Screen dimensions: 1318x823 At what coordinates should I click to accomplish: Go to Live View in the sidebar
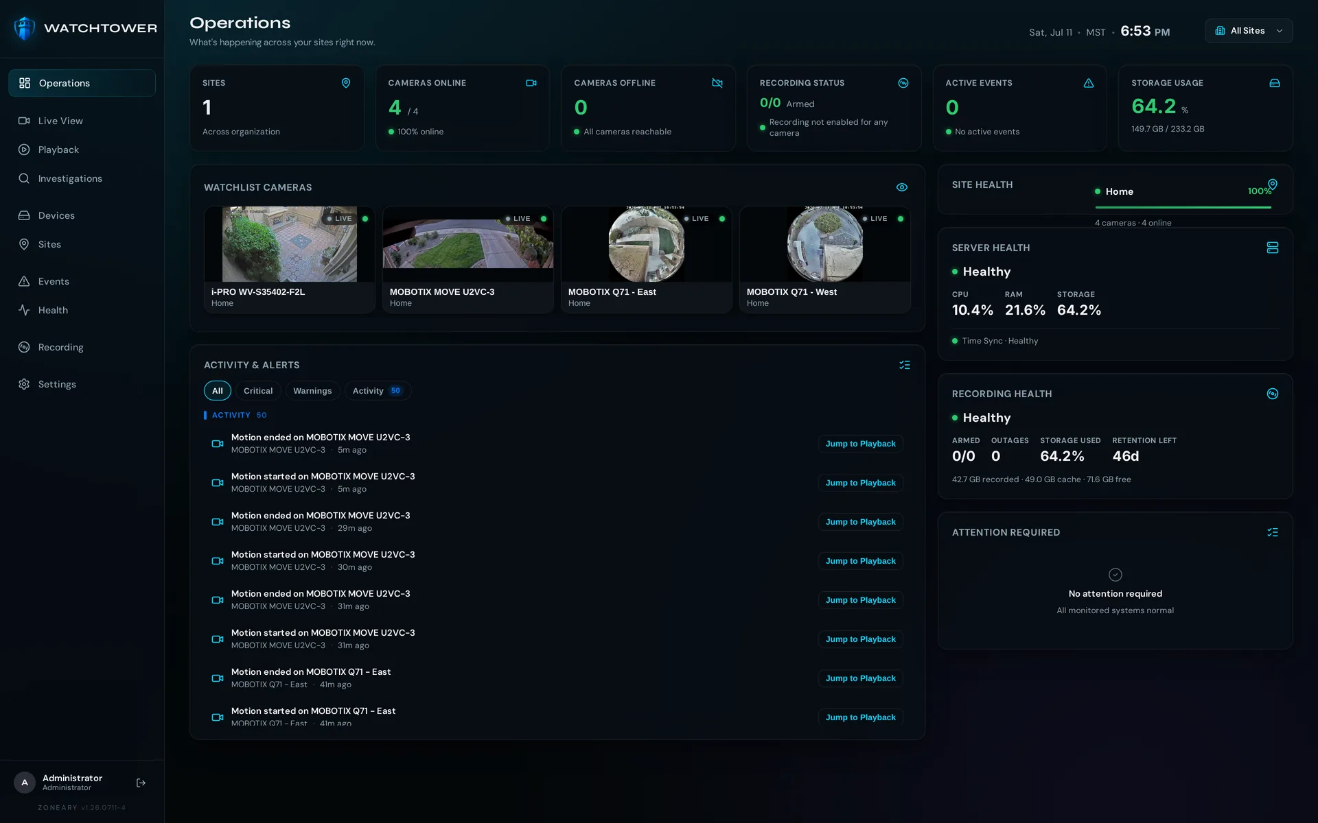82,121
